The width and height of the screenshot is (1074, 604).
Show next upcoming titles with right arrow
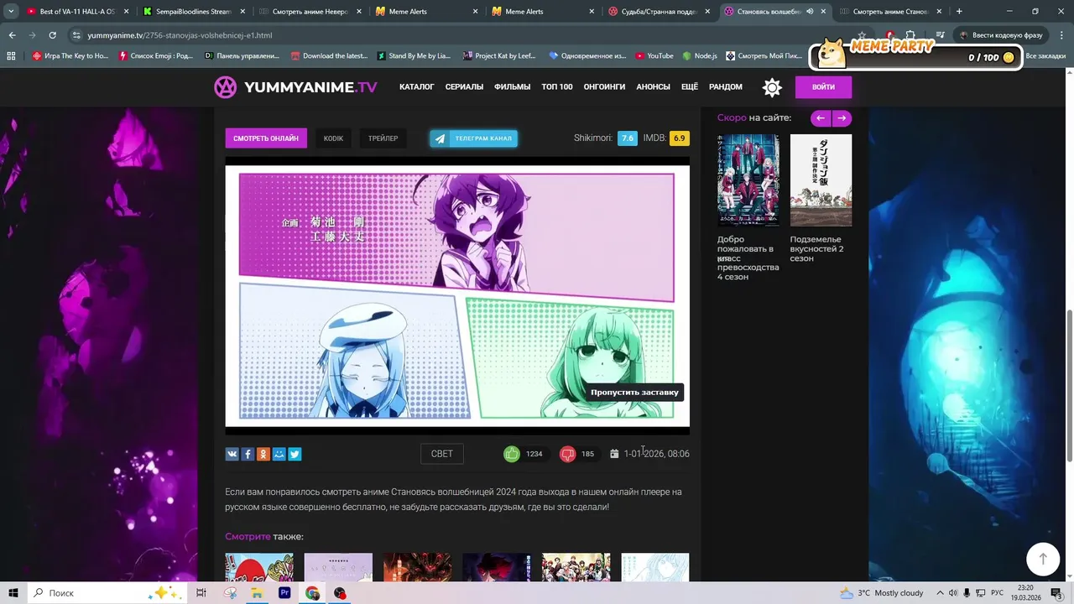(842, 118)
